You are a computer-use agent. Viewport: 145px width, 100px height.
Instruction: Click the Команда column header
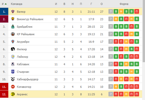pyautogui.click(x=16, y=4)
